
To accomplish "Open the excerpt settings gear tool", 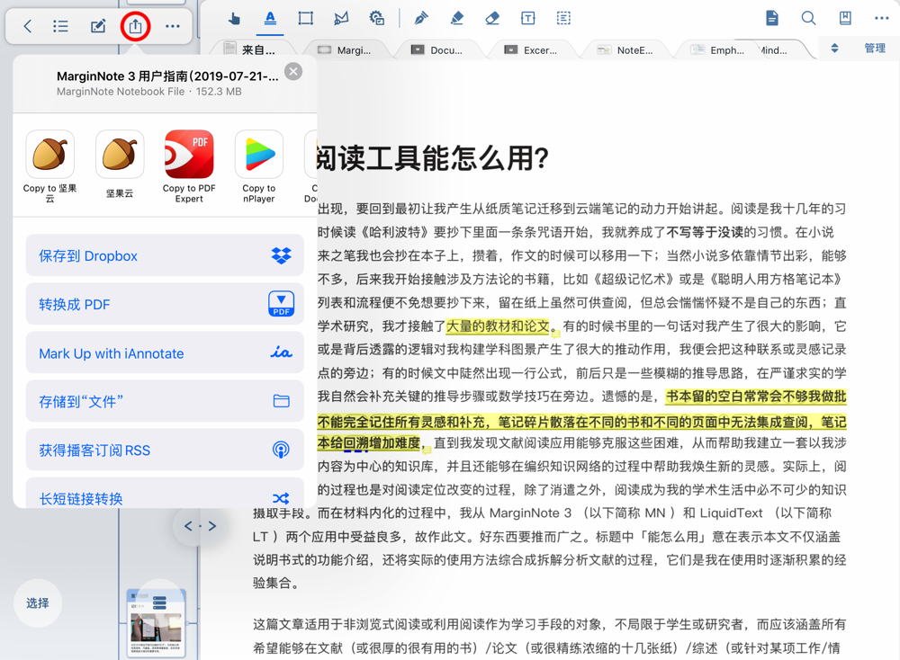I will [376, 18].
